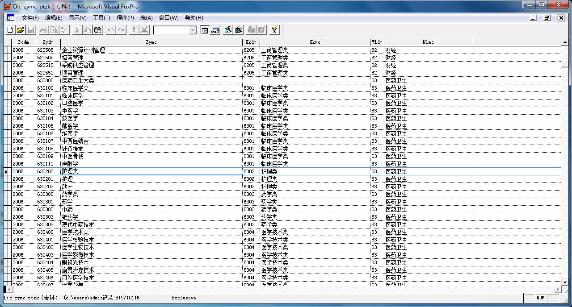This screenshot has width=572, height=307.
Task: Open the 表(A) menu
Action: tap(146, 18)
